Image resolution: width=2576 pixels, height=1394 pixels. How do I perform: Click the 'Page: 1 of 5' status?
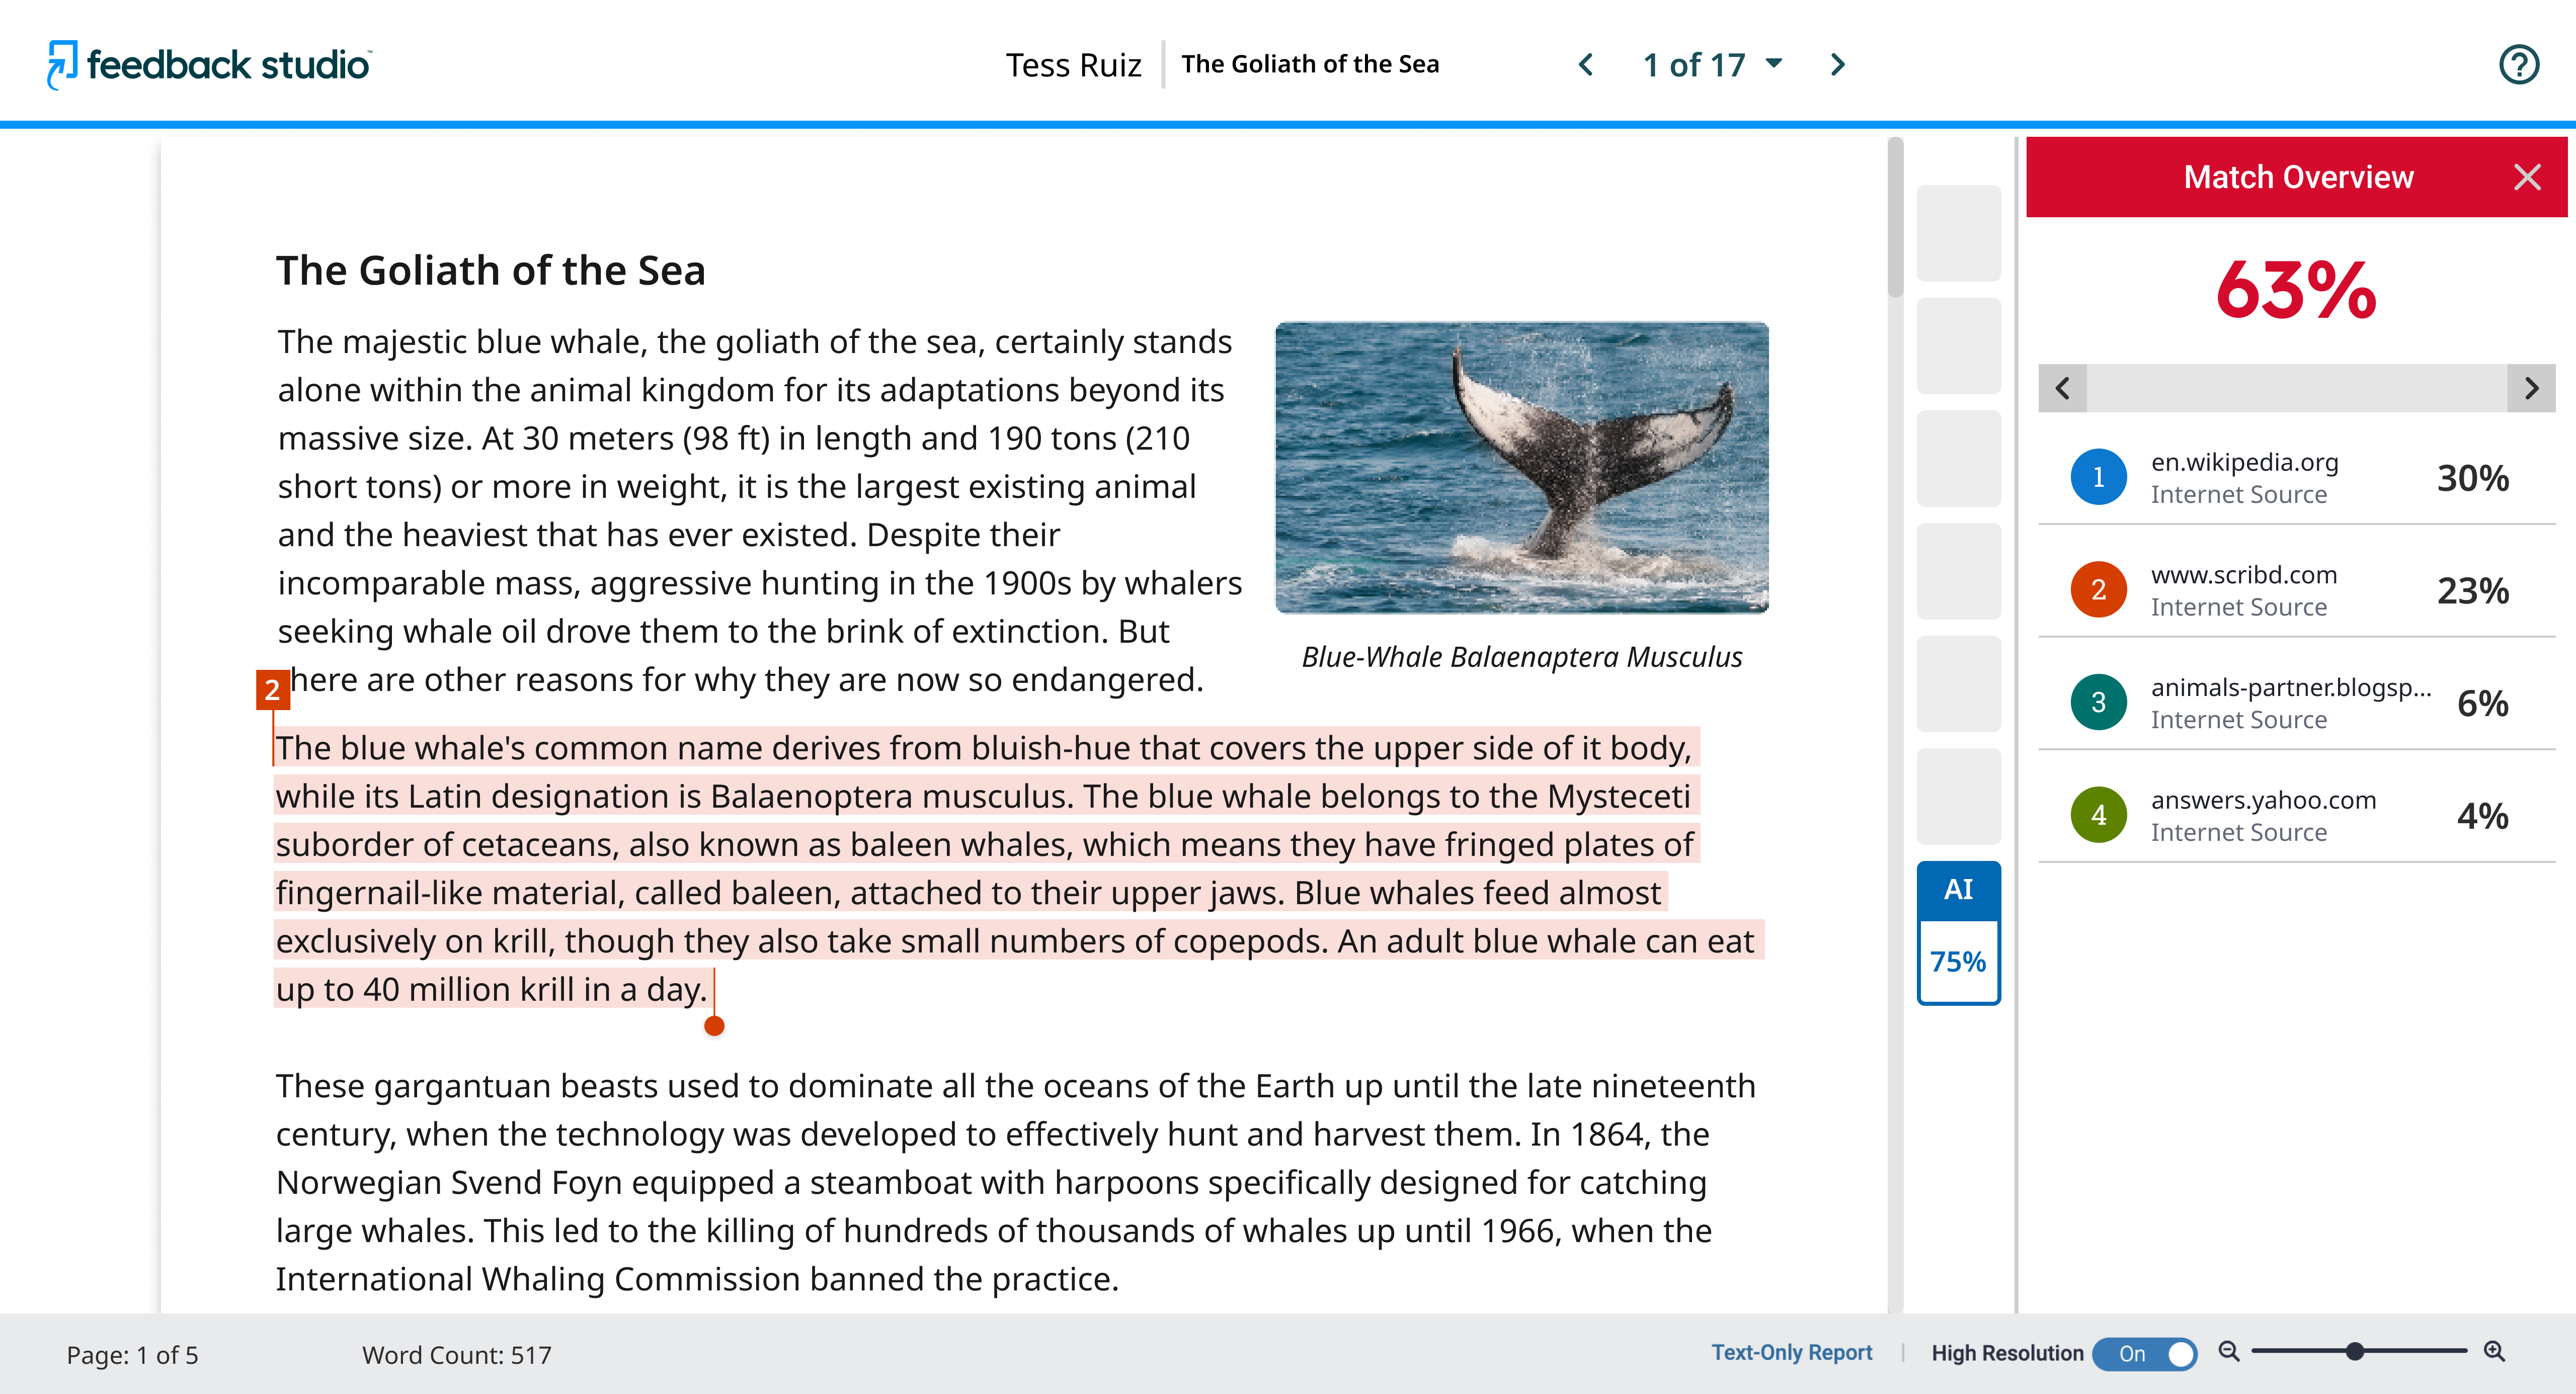coord(132,1355)
